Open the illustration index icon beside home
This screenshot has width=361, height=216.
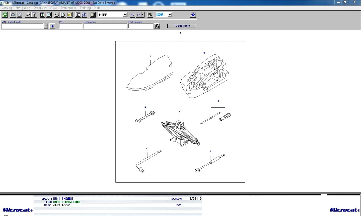coord(20,15)
